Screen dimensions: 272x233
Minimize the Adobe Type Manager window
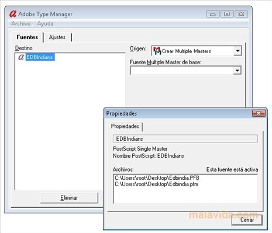point(213,14)
